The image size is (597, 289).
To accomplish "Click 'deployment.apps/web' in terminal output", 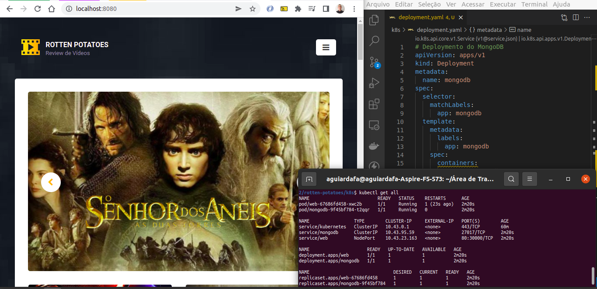I will [324, 255].
